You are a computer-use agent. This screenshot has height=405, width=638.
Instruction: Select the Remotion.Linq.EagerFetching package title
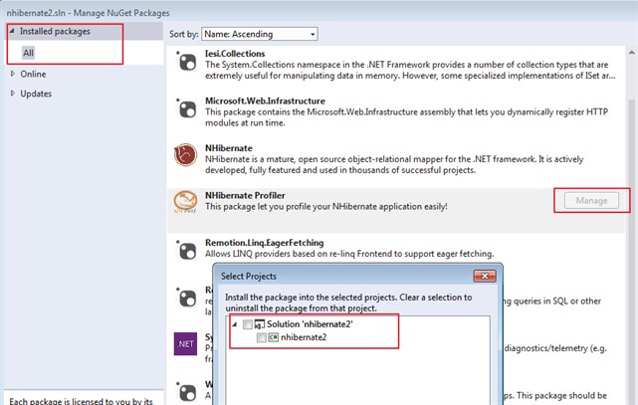coord(265,243)
